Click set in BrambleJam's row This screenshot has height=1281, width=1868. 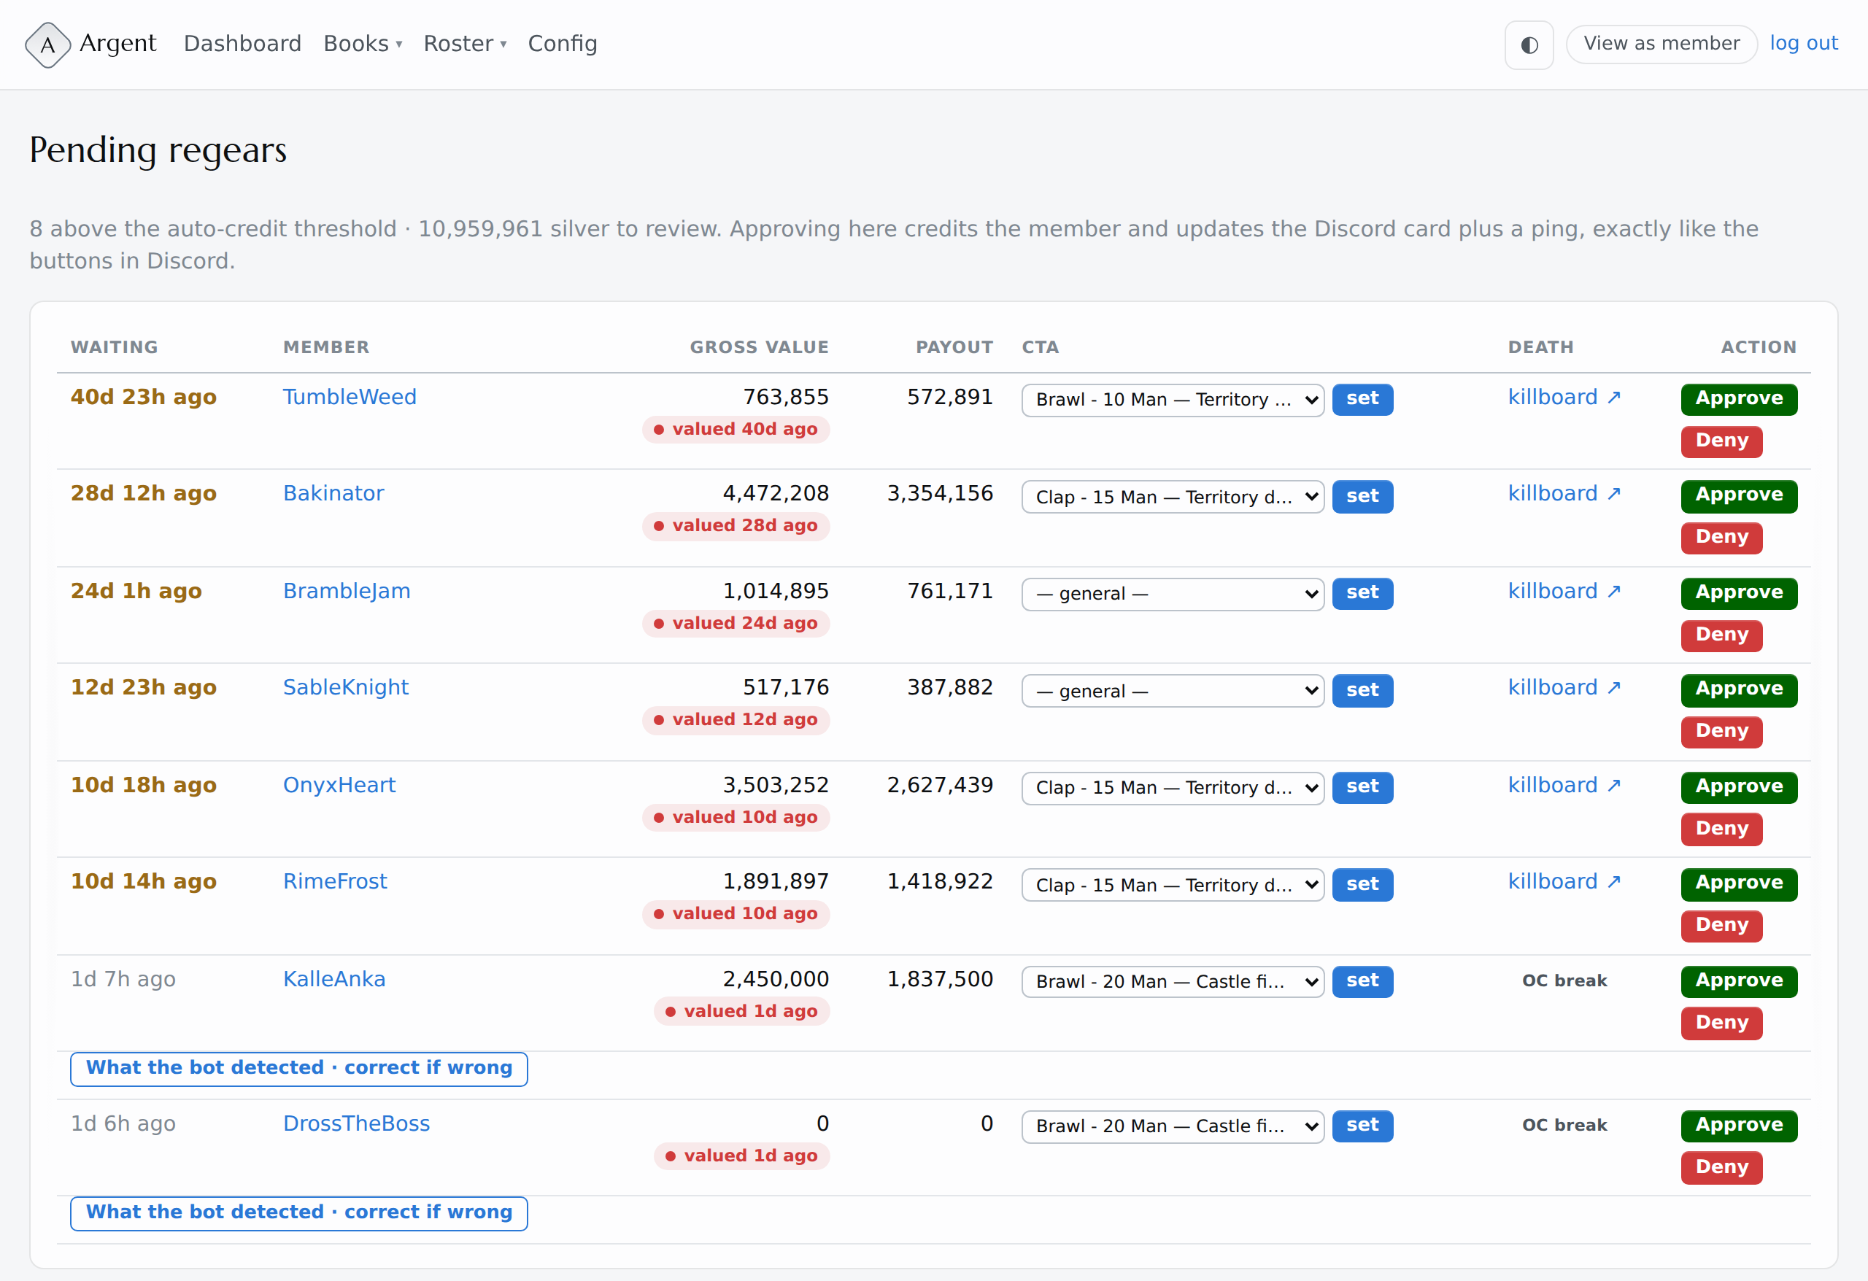click(1362, 594)
